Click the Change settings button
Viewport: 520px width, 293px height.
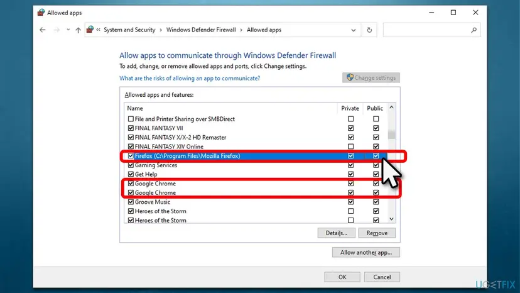click(x=371, y=78)
